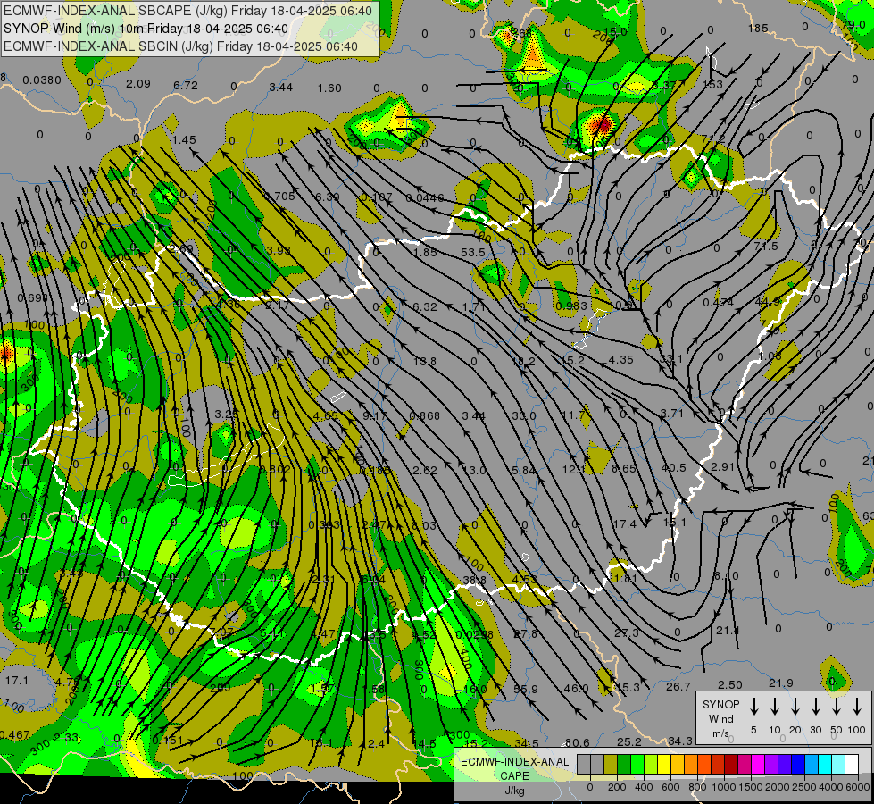The image size is (874, 804).
Task: Click the 6.72 value on the map
Action: point(186,86)
